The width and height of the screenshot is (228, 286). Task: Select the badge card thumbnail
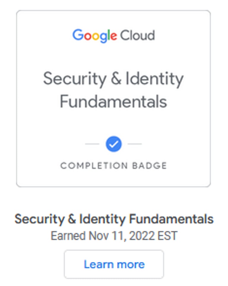[113, 98]
